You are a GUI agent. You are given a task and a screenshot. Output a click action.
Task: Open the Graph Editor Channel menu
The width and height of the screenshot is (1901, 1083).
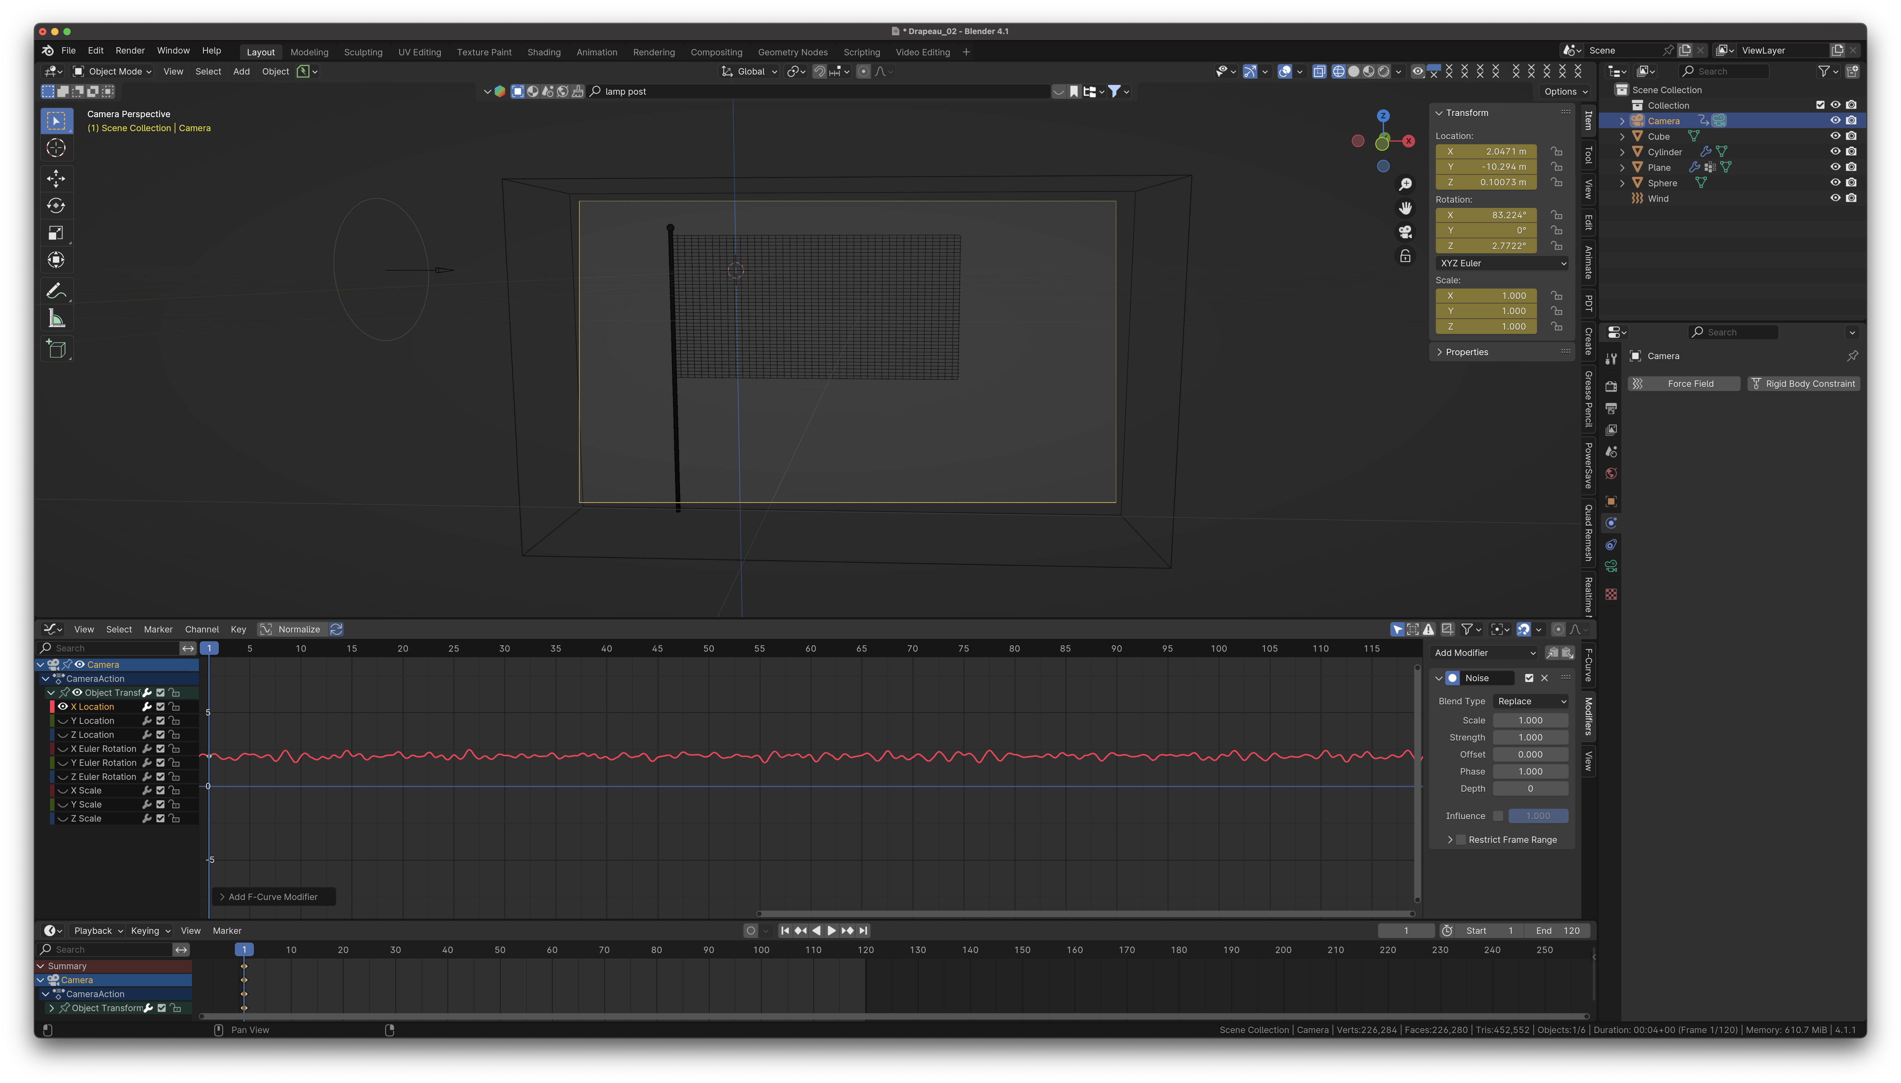pos(202,629)
